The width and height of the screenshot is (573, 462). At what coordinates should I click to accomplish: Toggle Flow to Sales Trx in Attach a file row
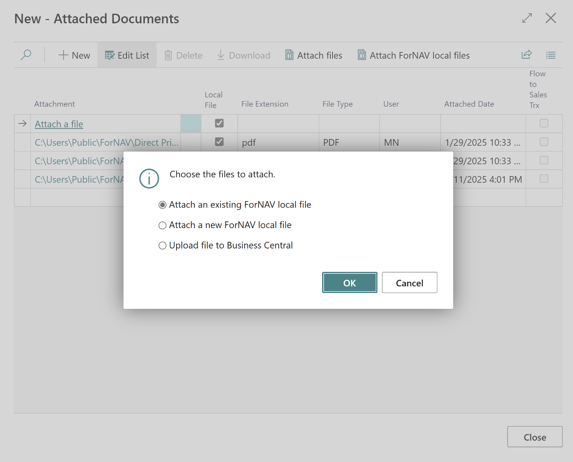[544, 123]
